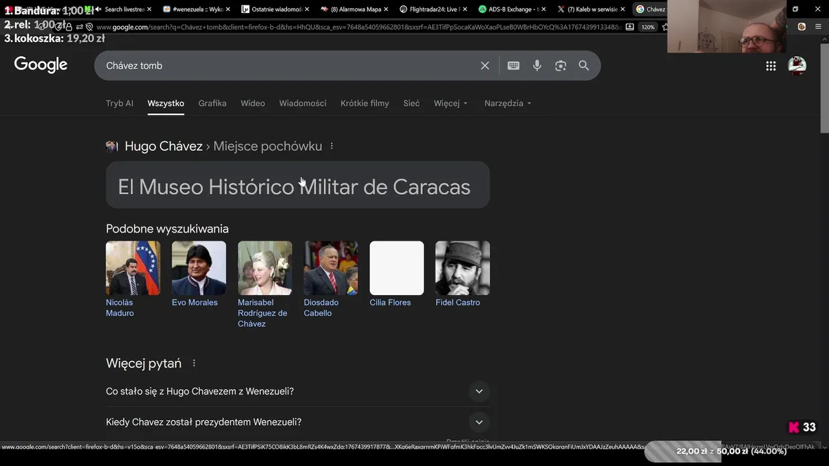
Task: Open the Sieć results tab
Action: 411,104
